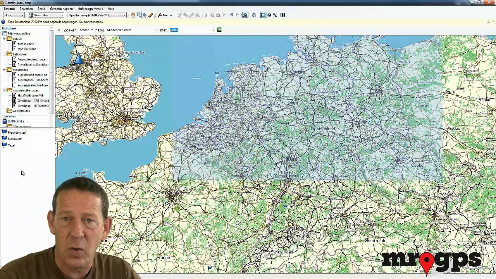Viewport: 496px width, 279px height.
Task: Collapse the fietsroutes folder
Action: pos(4,54)
